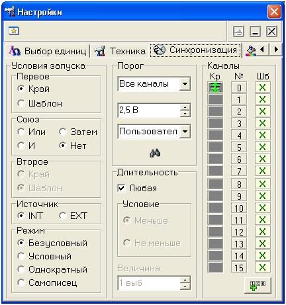Screen dimensions: 286x305
Task: Click the channel number 14 button
Action: coord(239,255)
